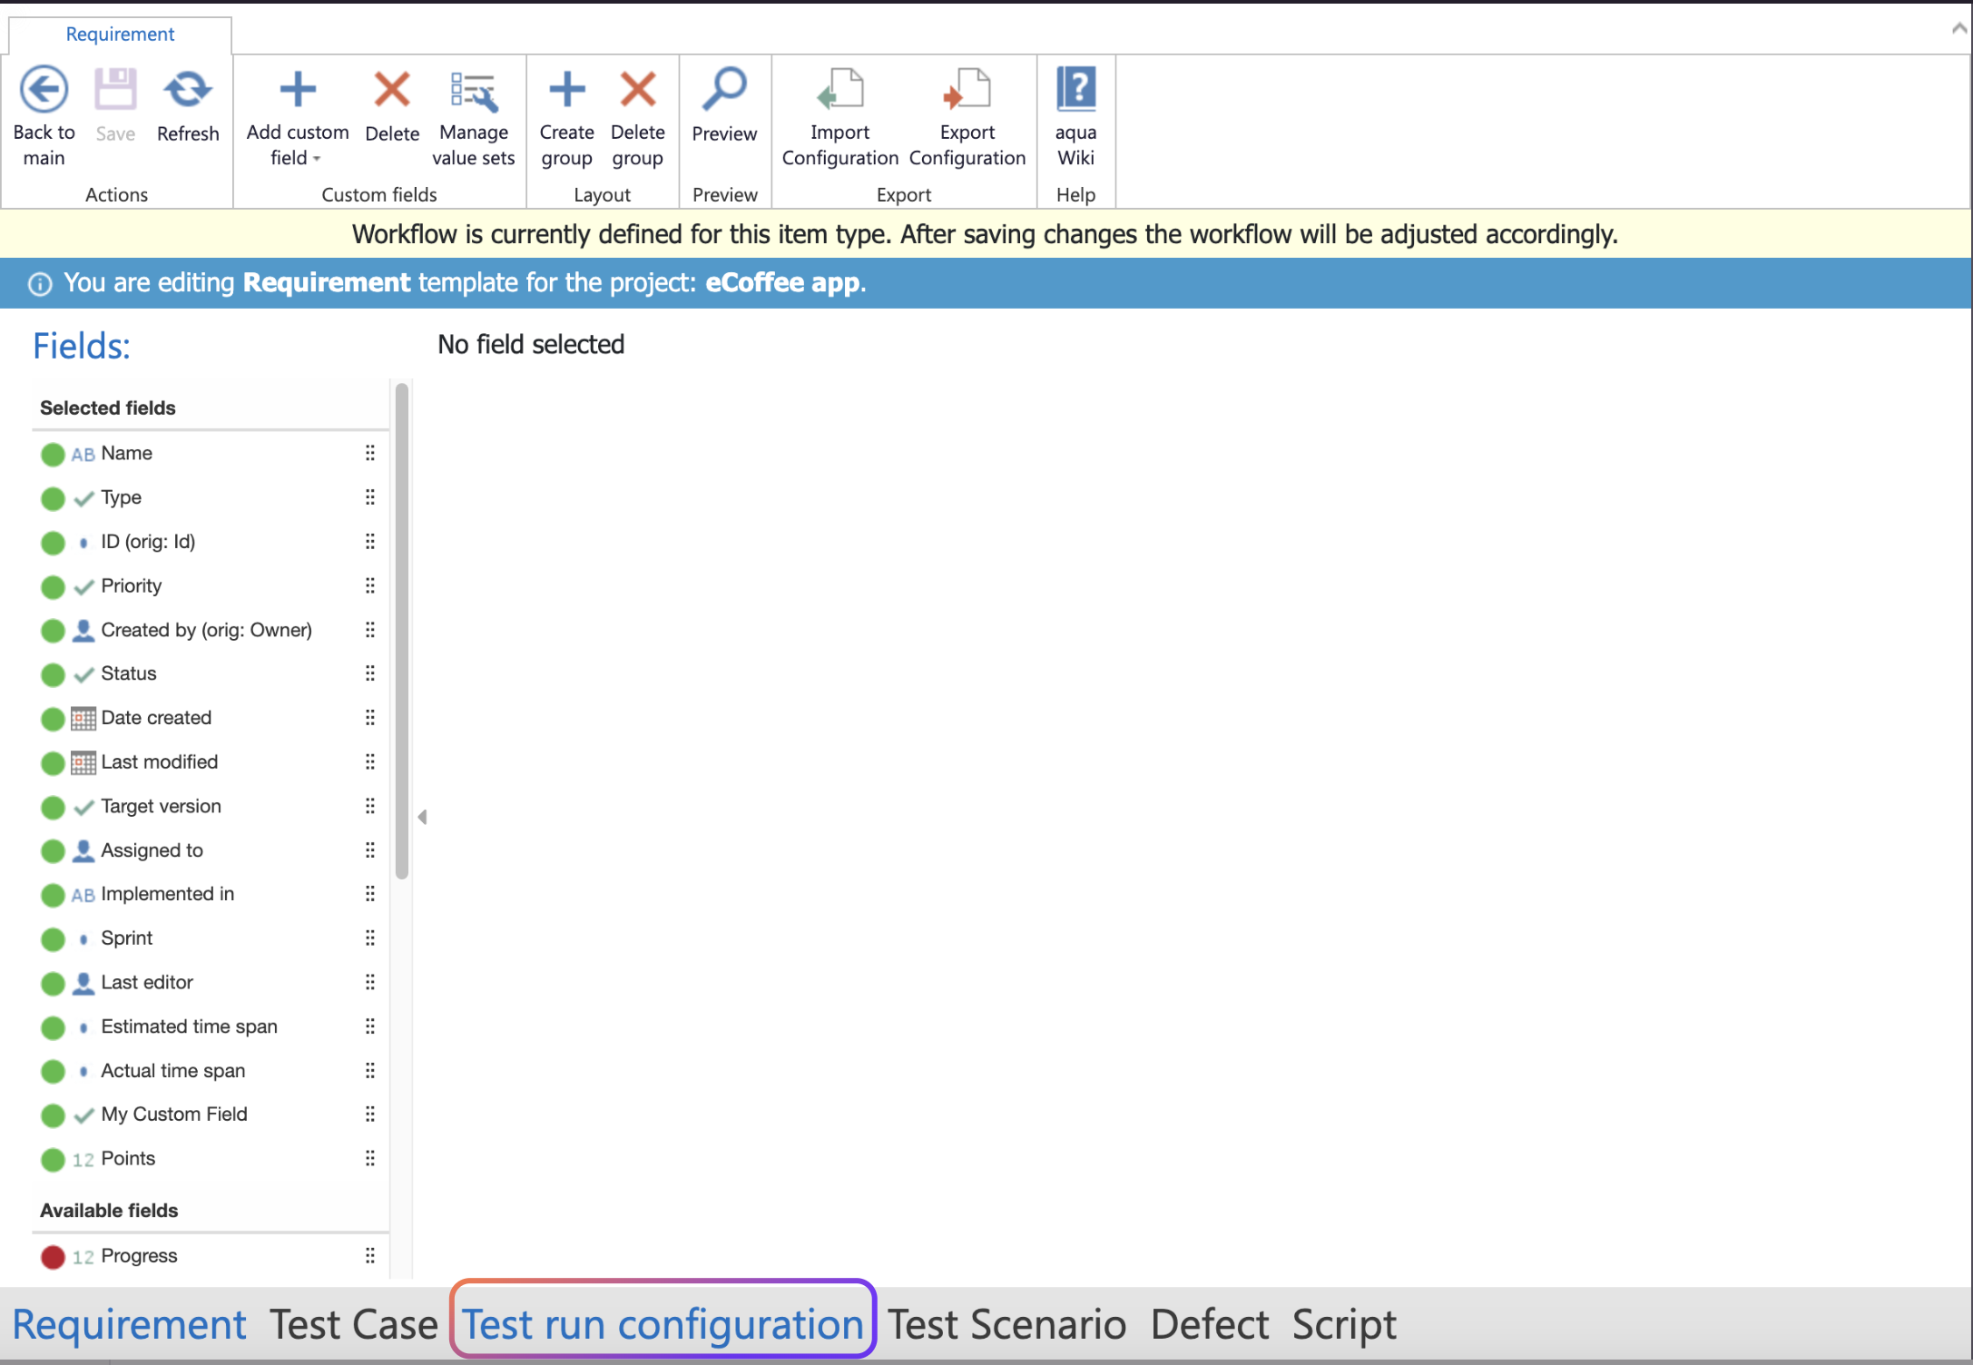Click the Back to main arrow icon
The width and height of the screenshot is (1973, 1365).
click(44, 90)
